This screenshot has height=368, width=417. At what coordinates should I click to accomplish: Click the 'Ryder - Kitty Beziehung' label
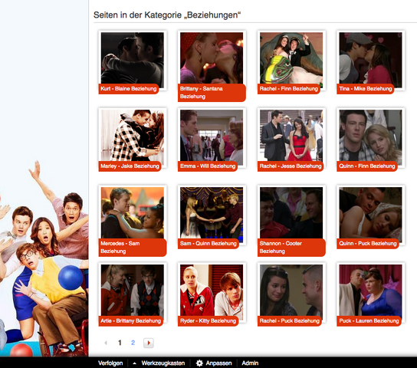pyautogui.click(x=208, y=321)
